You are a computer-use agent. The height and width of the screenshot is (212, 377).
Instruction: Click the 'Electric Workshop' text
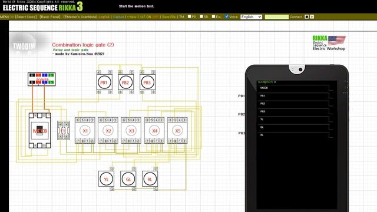click(329, 48)
